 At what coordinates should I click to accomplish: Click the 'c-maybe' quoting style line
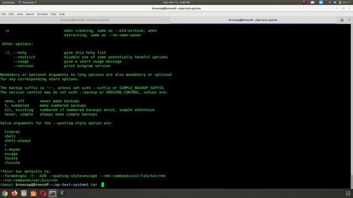12,150
